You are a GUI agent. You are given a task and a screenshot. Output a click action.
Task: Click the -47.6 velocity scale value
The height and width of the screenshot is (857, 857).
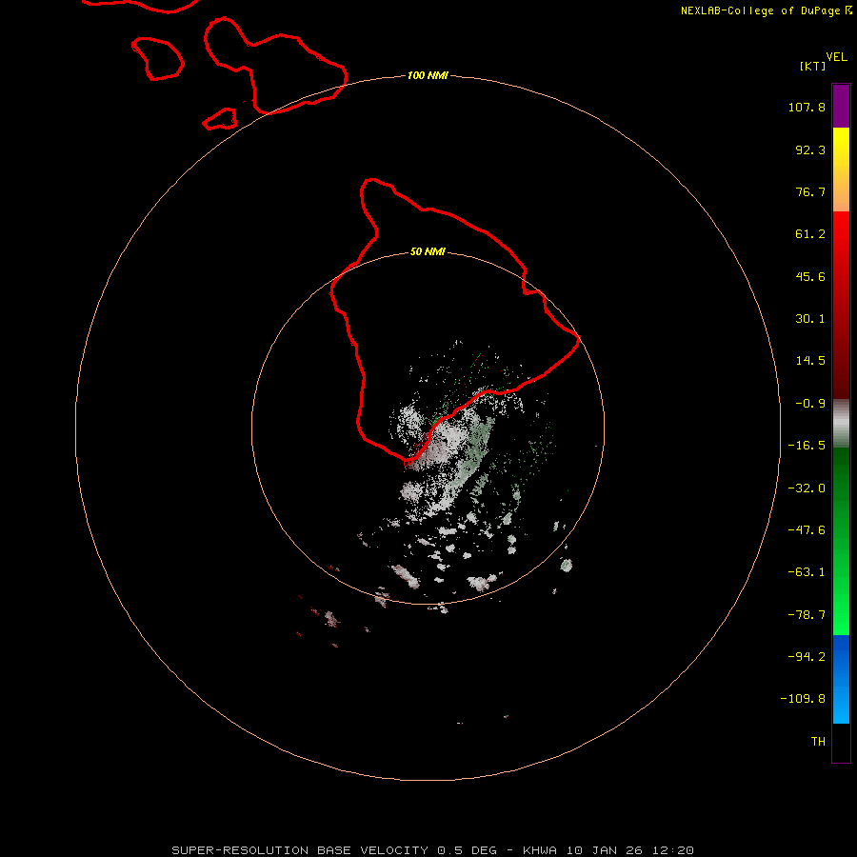(x=807, y=530)
